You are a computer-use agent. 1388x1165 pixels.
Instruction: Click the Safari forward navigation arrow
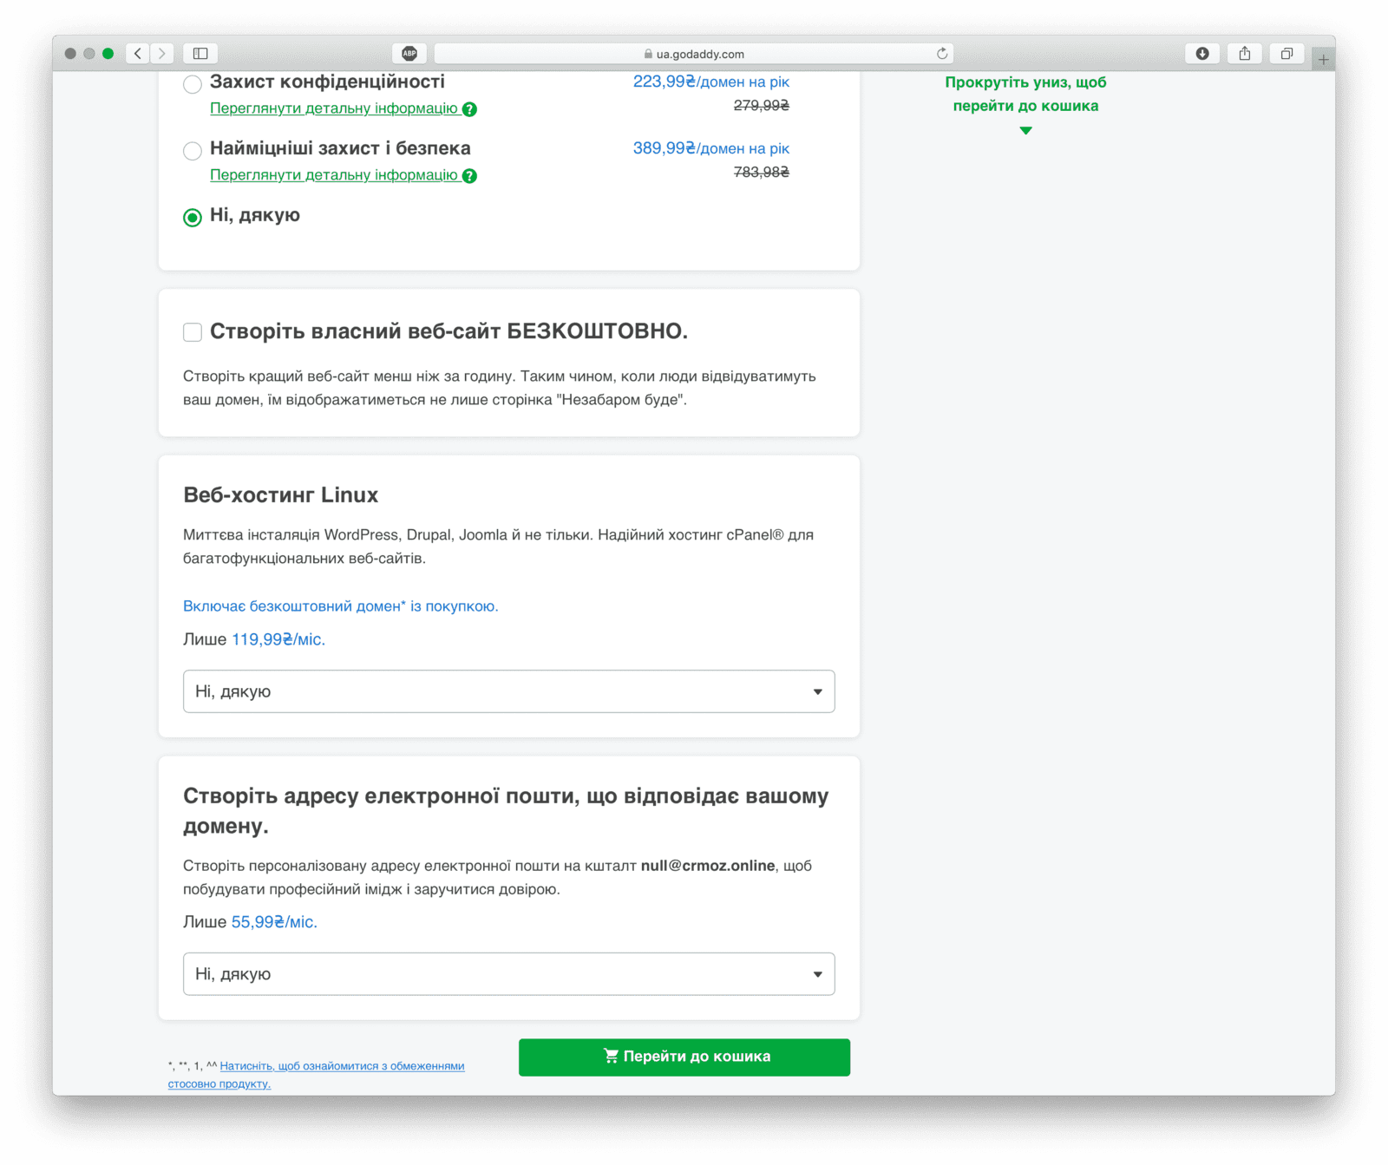tap(161, 54)
